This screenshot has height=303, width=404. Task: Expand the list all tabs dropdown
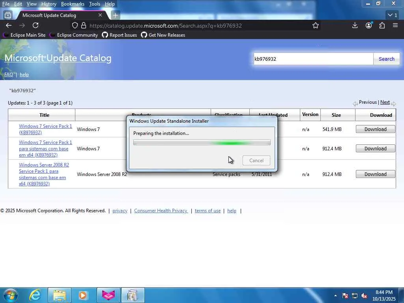click(x=393, y=15)
